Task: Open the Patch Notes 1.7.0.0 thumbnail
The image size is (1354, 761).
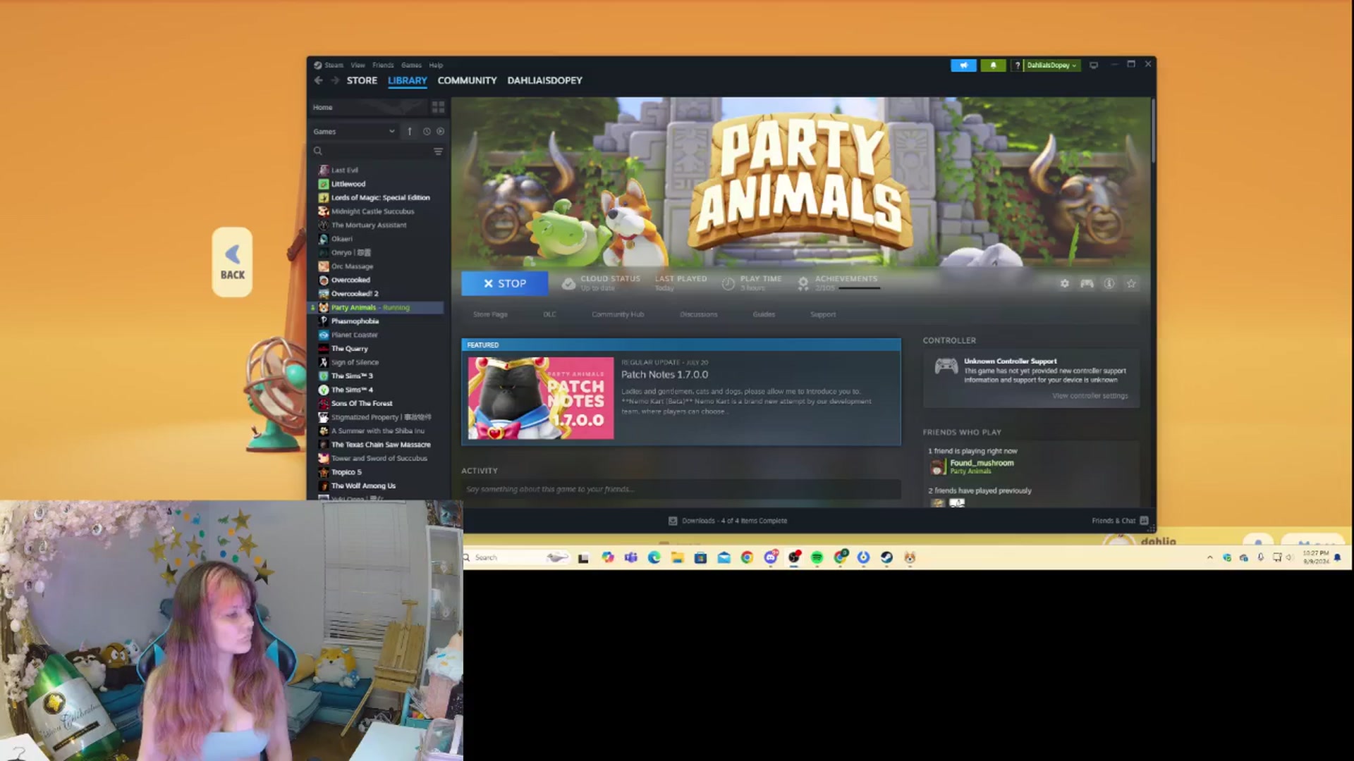Action: 541,398
